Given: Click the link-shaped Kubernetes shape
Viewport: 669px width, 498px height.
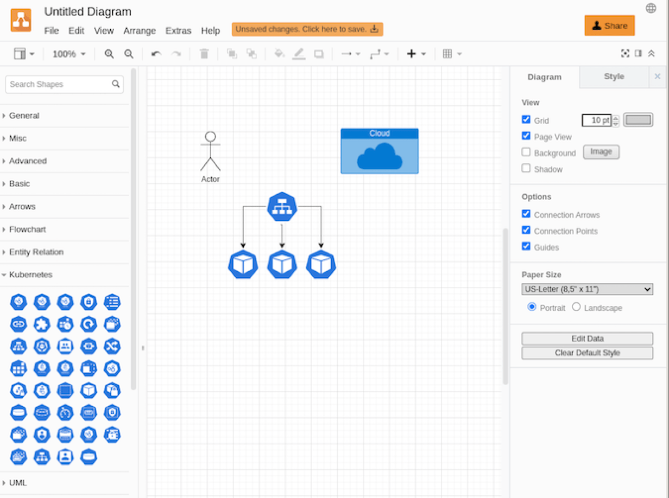Looking at the screenshot, I should pyautogui.click(x=18, y=324).
